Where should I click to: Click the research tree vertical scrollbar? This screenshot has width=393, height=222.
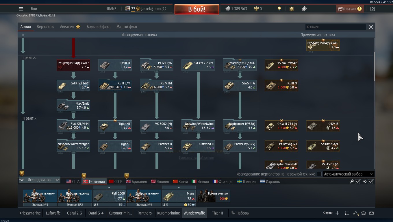375,66
